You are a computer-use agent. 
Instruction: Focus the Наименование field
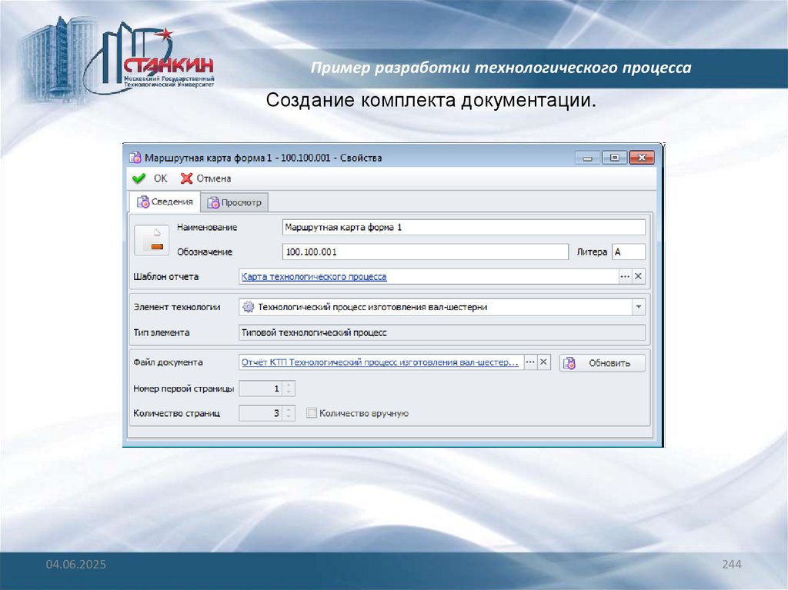(x=463, y=227)
